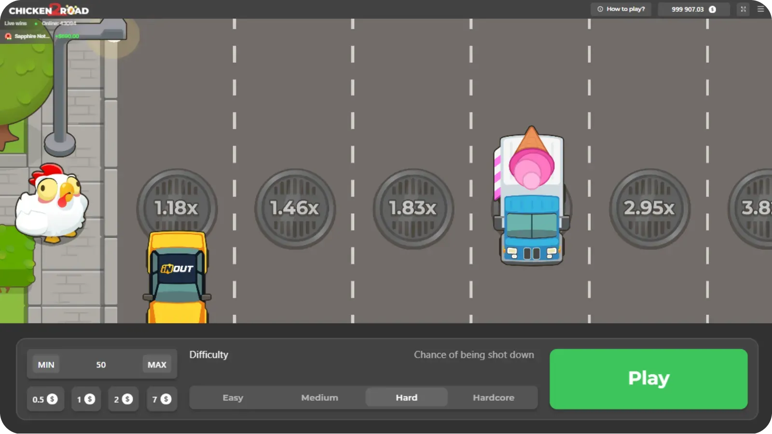Click the Chance of being shot down text

tap(474, 355)
